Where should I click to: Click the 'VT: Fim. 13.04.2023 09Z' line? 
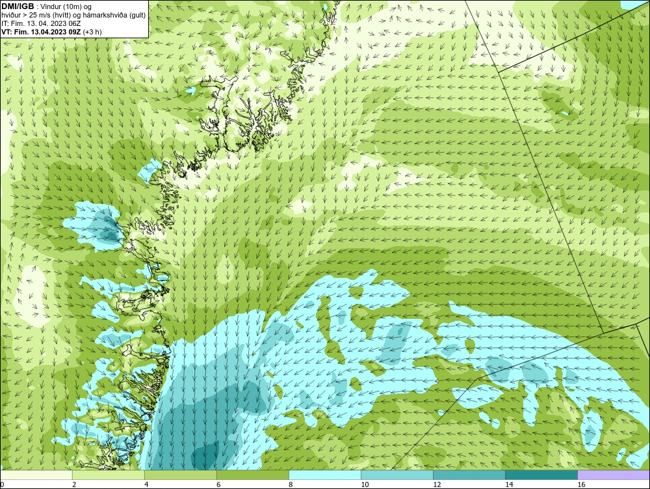tap(51, 31)
